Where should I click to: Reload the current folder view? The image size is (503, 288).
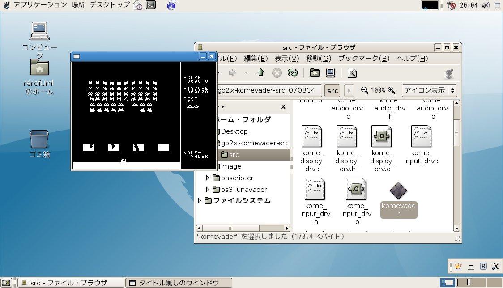point(293,73)
